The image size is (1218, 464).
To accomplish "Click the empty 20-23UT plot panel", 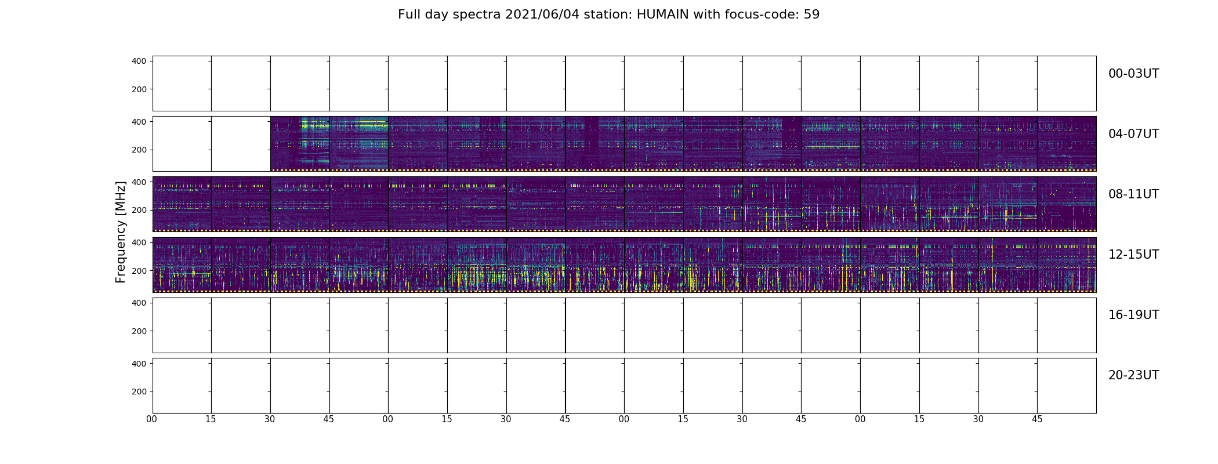I will pos(624,386).
